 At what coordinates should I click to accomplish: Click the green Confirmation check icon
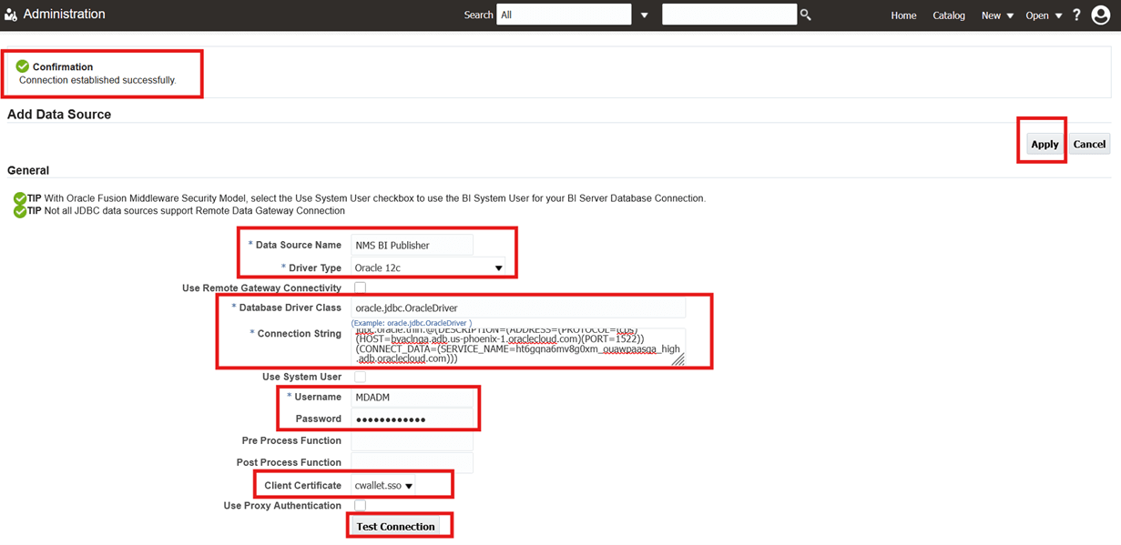pyautogui.click(x=23, y=66)
